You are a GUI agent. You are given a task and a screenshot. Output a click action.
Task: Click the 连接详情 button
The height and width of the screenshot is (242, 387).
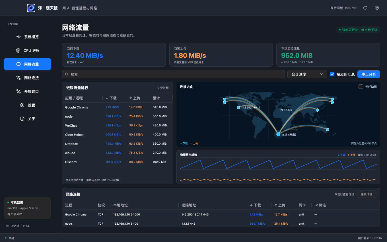367,194
